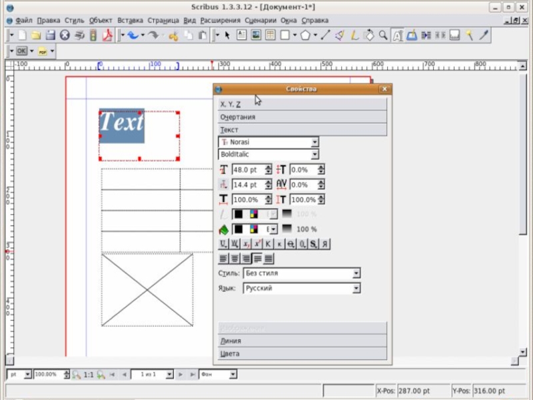The height and width of the screenshot is (400, 533).
Task: Open the shape tool dropdown arrow
Action: click(294, 35)
